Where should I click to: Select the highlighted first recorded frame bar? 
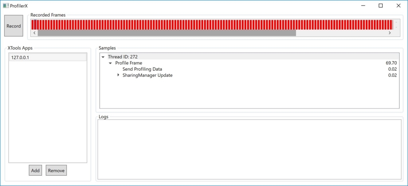(35, 25)
